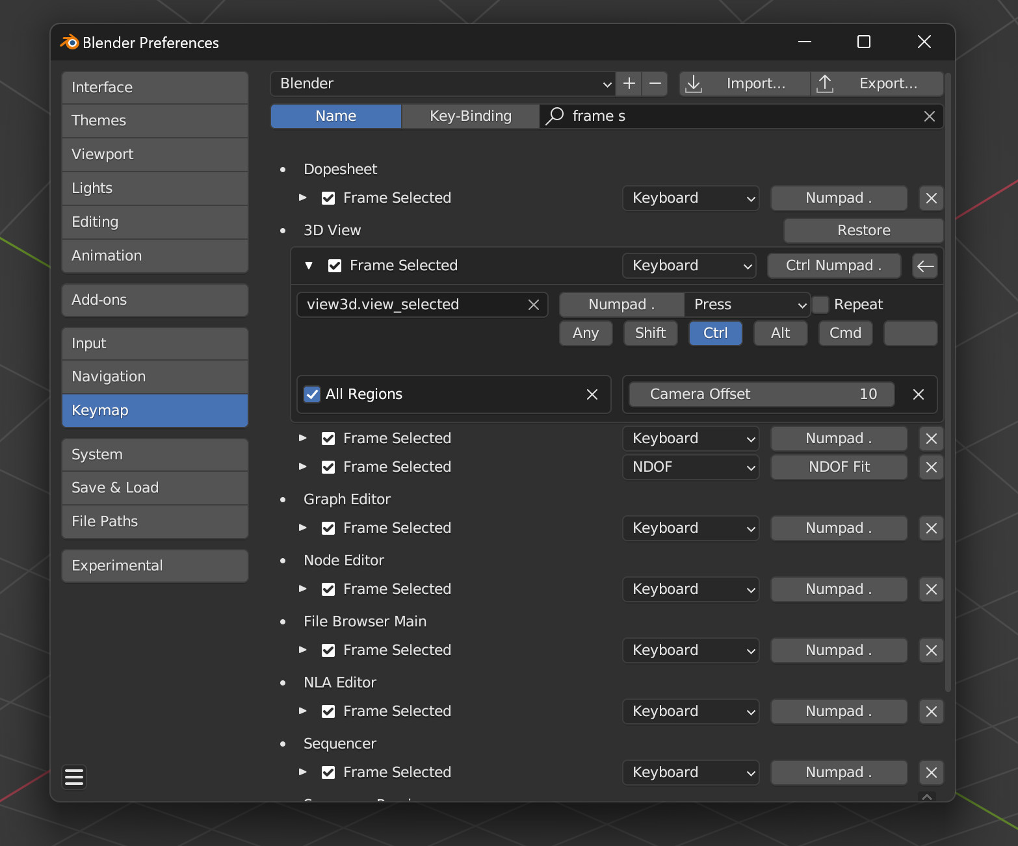Delete the NDOF Fit keymap entry
Viewport: 1018px width, 846px height.
tap(931, 467)
